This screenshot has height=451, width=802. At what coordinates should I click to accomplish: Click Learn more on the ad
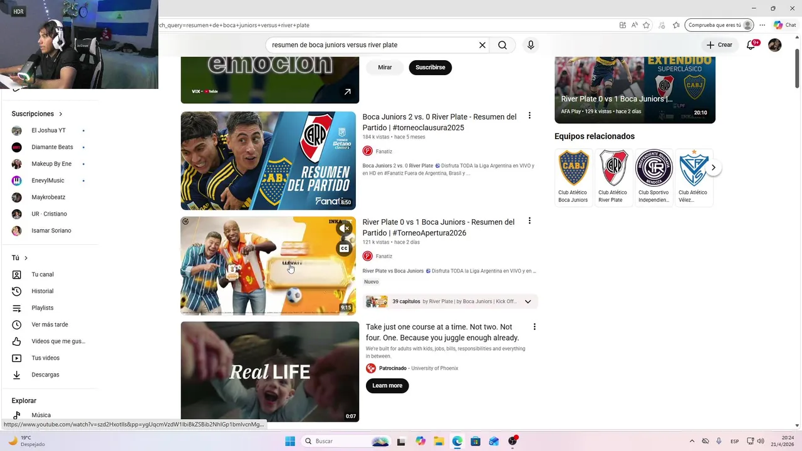387,385
